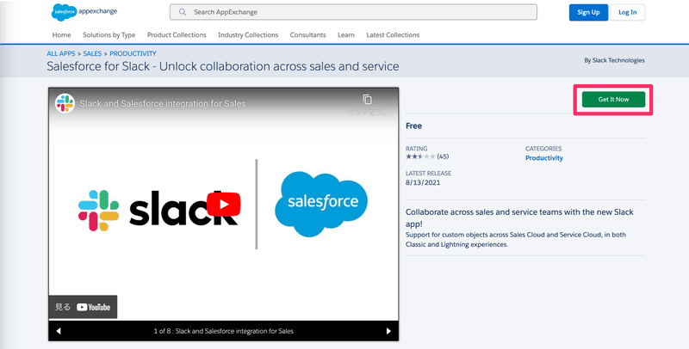Screen dimensions: 689x349
Task: Focus the Search AppExchange field
Action: coord(353,12)
